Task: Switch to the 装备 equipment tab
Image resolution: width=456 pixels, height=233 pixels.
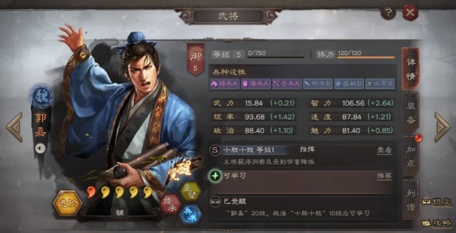Action: [411, 113]
